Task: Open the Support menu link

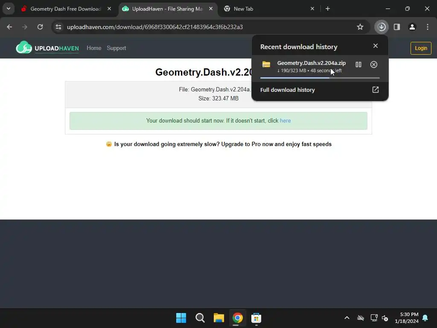Action: (117, 48)
